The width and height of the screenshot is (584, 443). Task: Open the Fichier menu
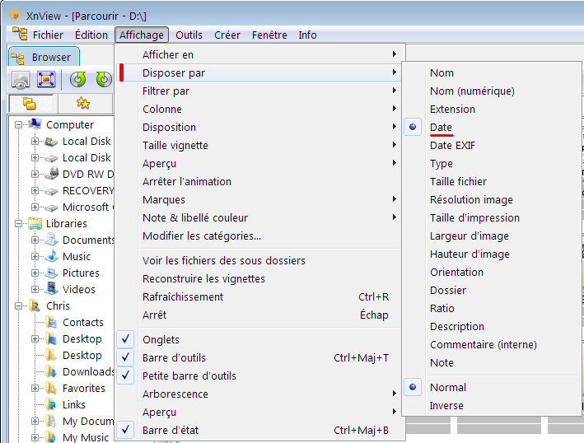(48, 35)
